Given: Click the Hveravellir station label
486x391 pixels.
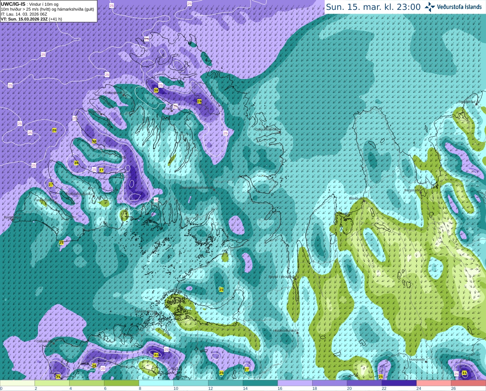Looking at the screenshot, I should [417, 359].
